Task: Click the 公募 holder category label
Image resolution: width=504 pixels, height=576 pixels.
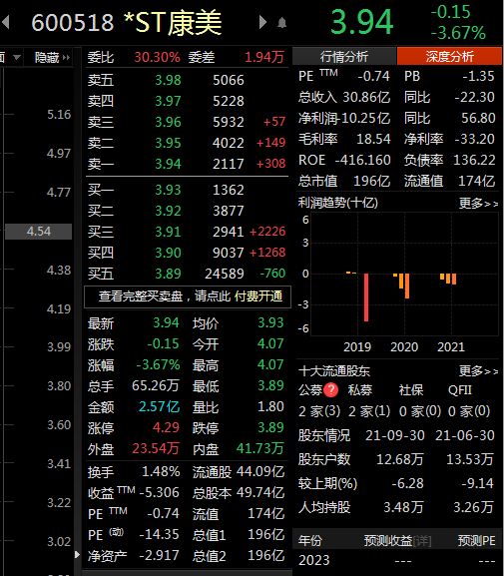Action: coord(310,390)
